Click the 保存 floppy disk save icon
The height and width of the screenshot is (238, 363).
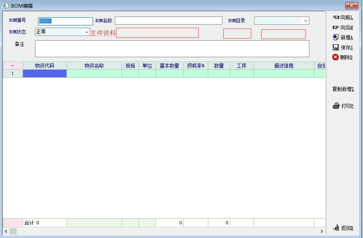pyautogui.click(x=336, y=48)
